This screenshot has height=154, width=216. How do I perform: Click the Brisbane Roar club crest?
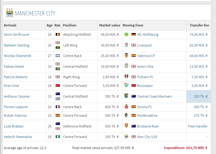coord(126,126)
